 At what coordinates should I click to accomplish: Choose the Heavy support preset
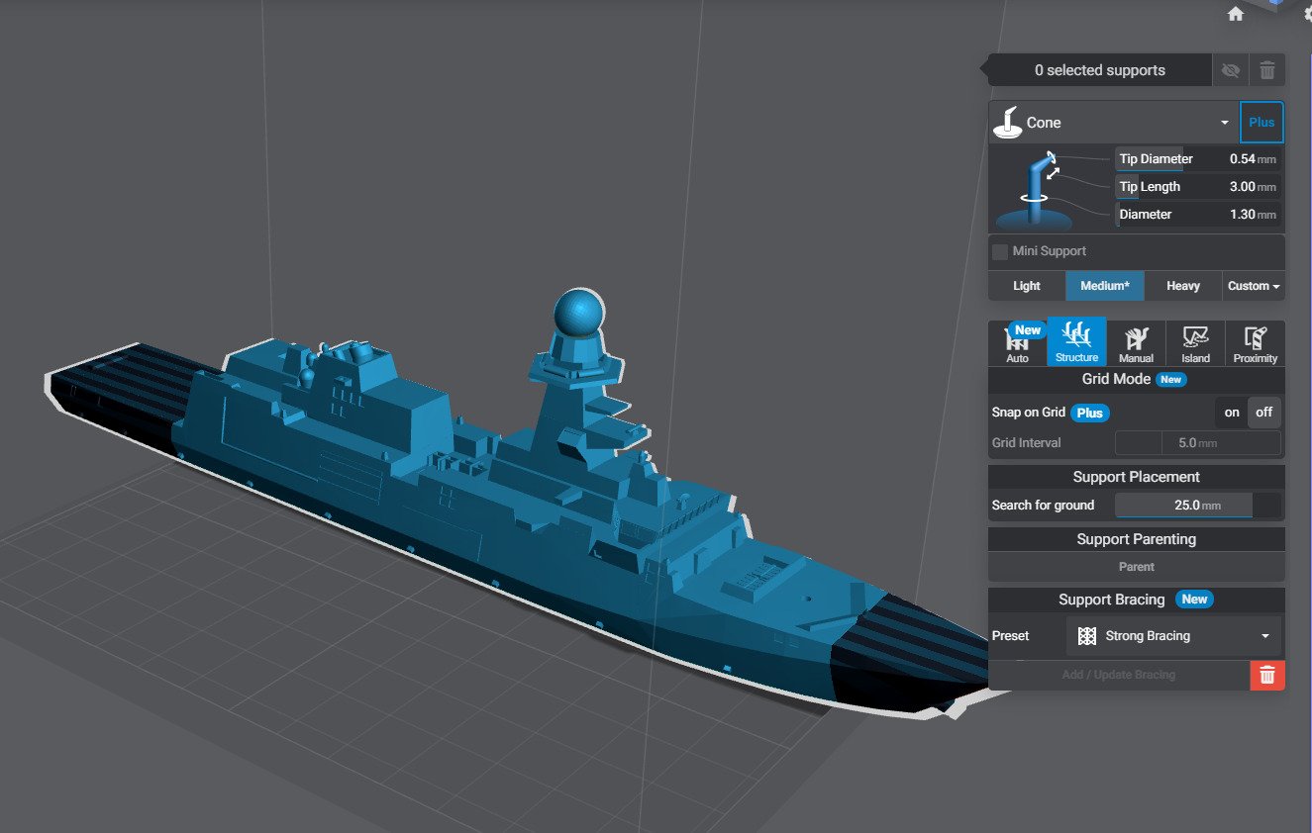coord(1183,286)
